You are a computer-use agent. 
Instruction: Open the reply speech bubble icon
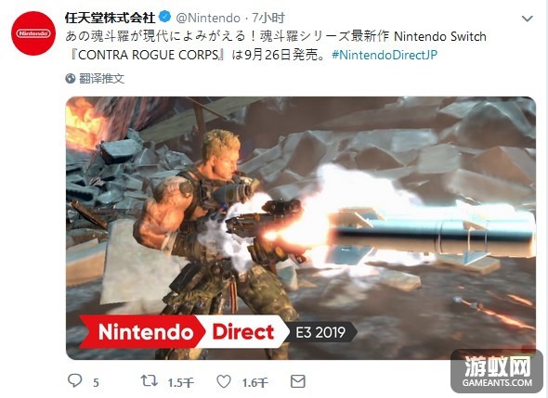(x=75, y=381)
